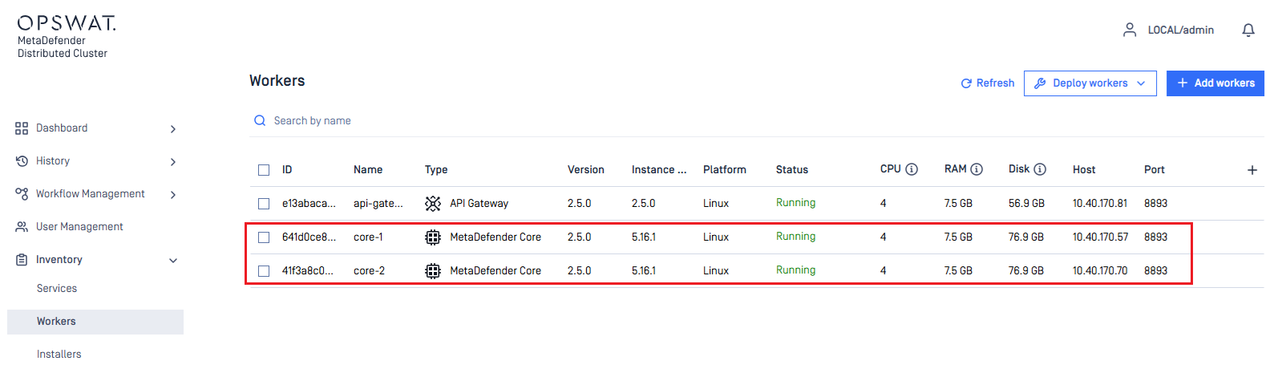
Task: Go to Services under Inventory
Action: pyautogui.click(x=57, y=289)
